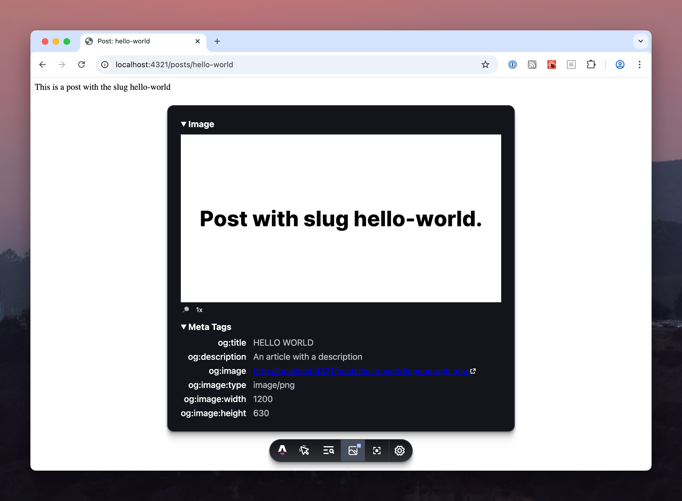
Task: Open the tab search dropdown chevron
Action: (x=641, y=41)
